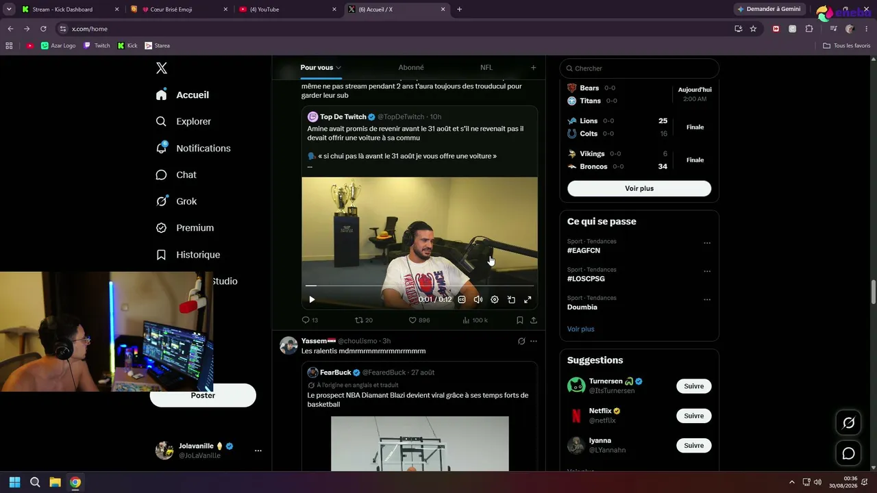
Task: Click Voir plus under NFL scores
Action: point(639,188)
